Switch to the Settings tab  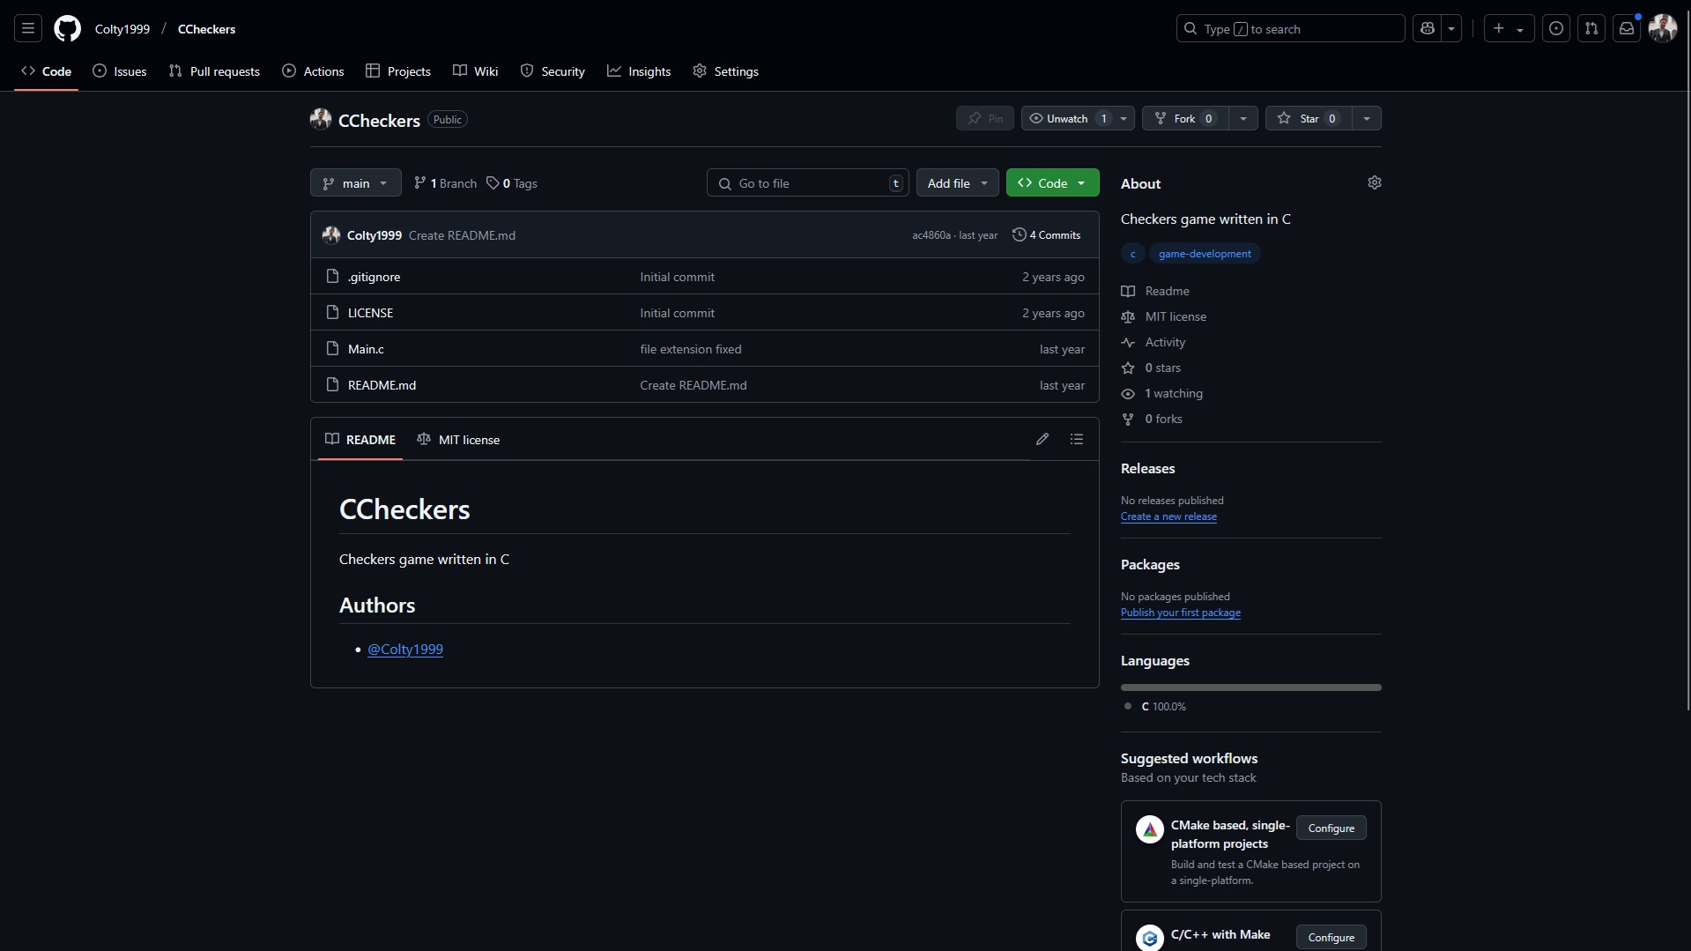(x=725, y=71)
